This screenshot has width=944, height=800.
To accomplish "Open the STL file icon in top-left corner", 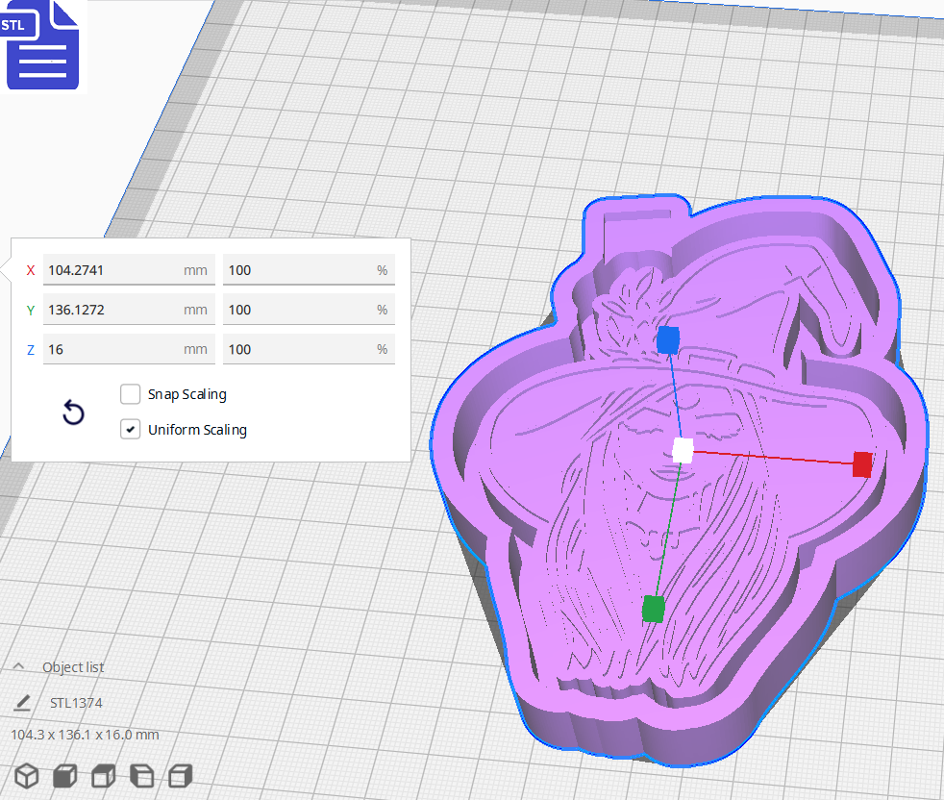I will [x=42, y=44].
